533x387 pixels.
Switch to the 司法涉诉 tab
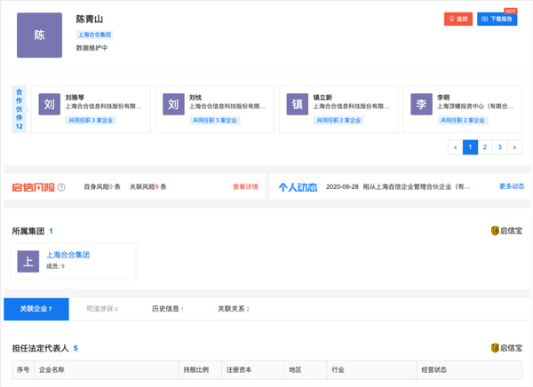click(101, 309)
